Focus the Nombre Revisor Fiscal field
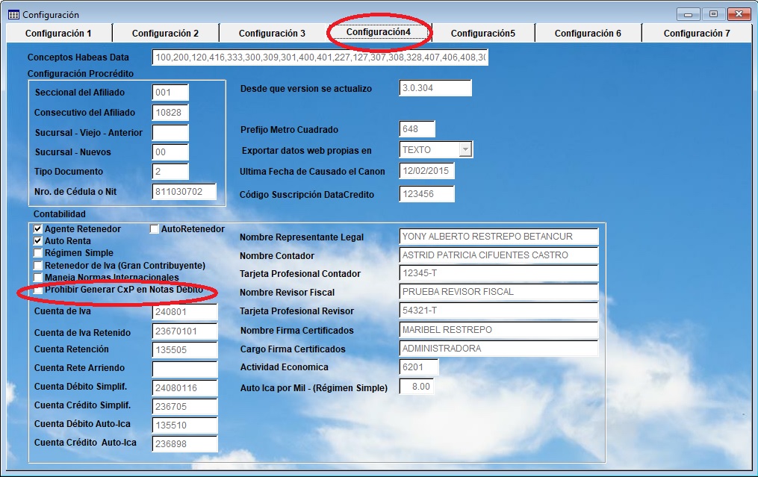Viewport: 758px width, 477px height. coord(499,292)
